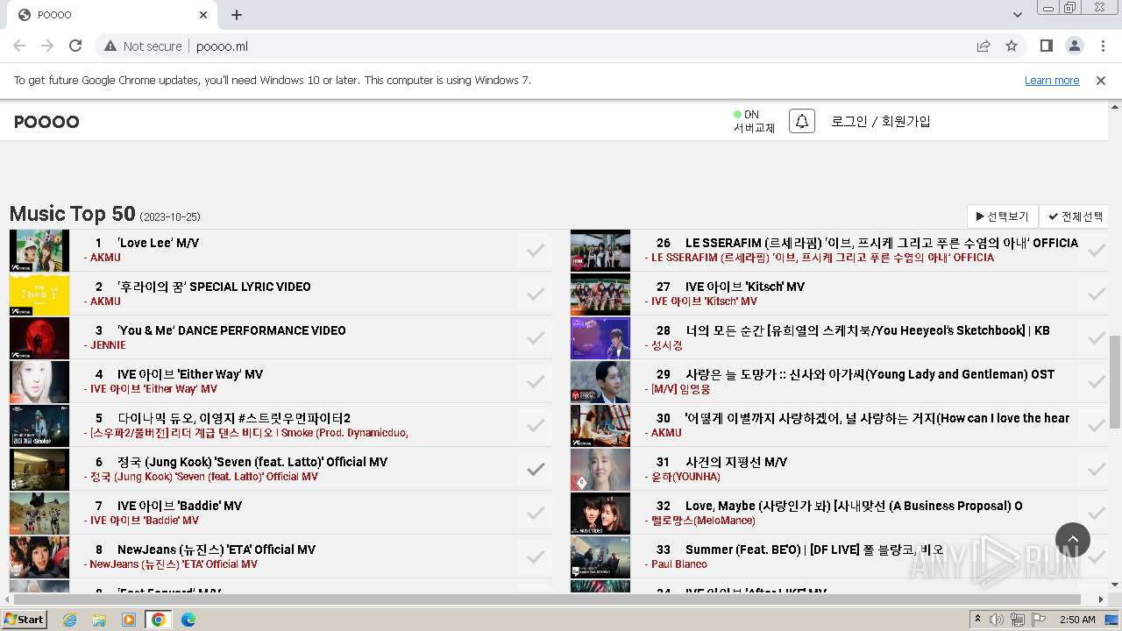Viewport: 1122px width, 631px height.
Task: Click the 전체선택 select-all button
Action: (x=1074, y=216)
